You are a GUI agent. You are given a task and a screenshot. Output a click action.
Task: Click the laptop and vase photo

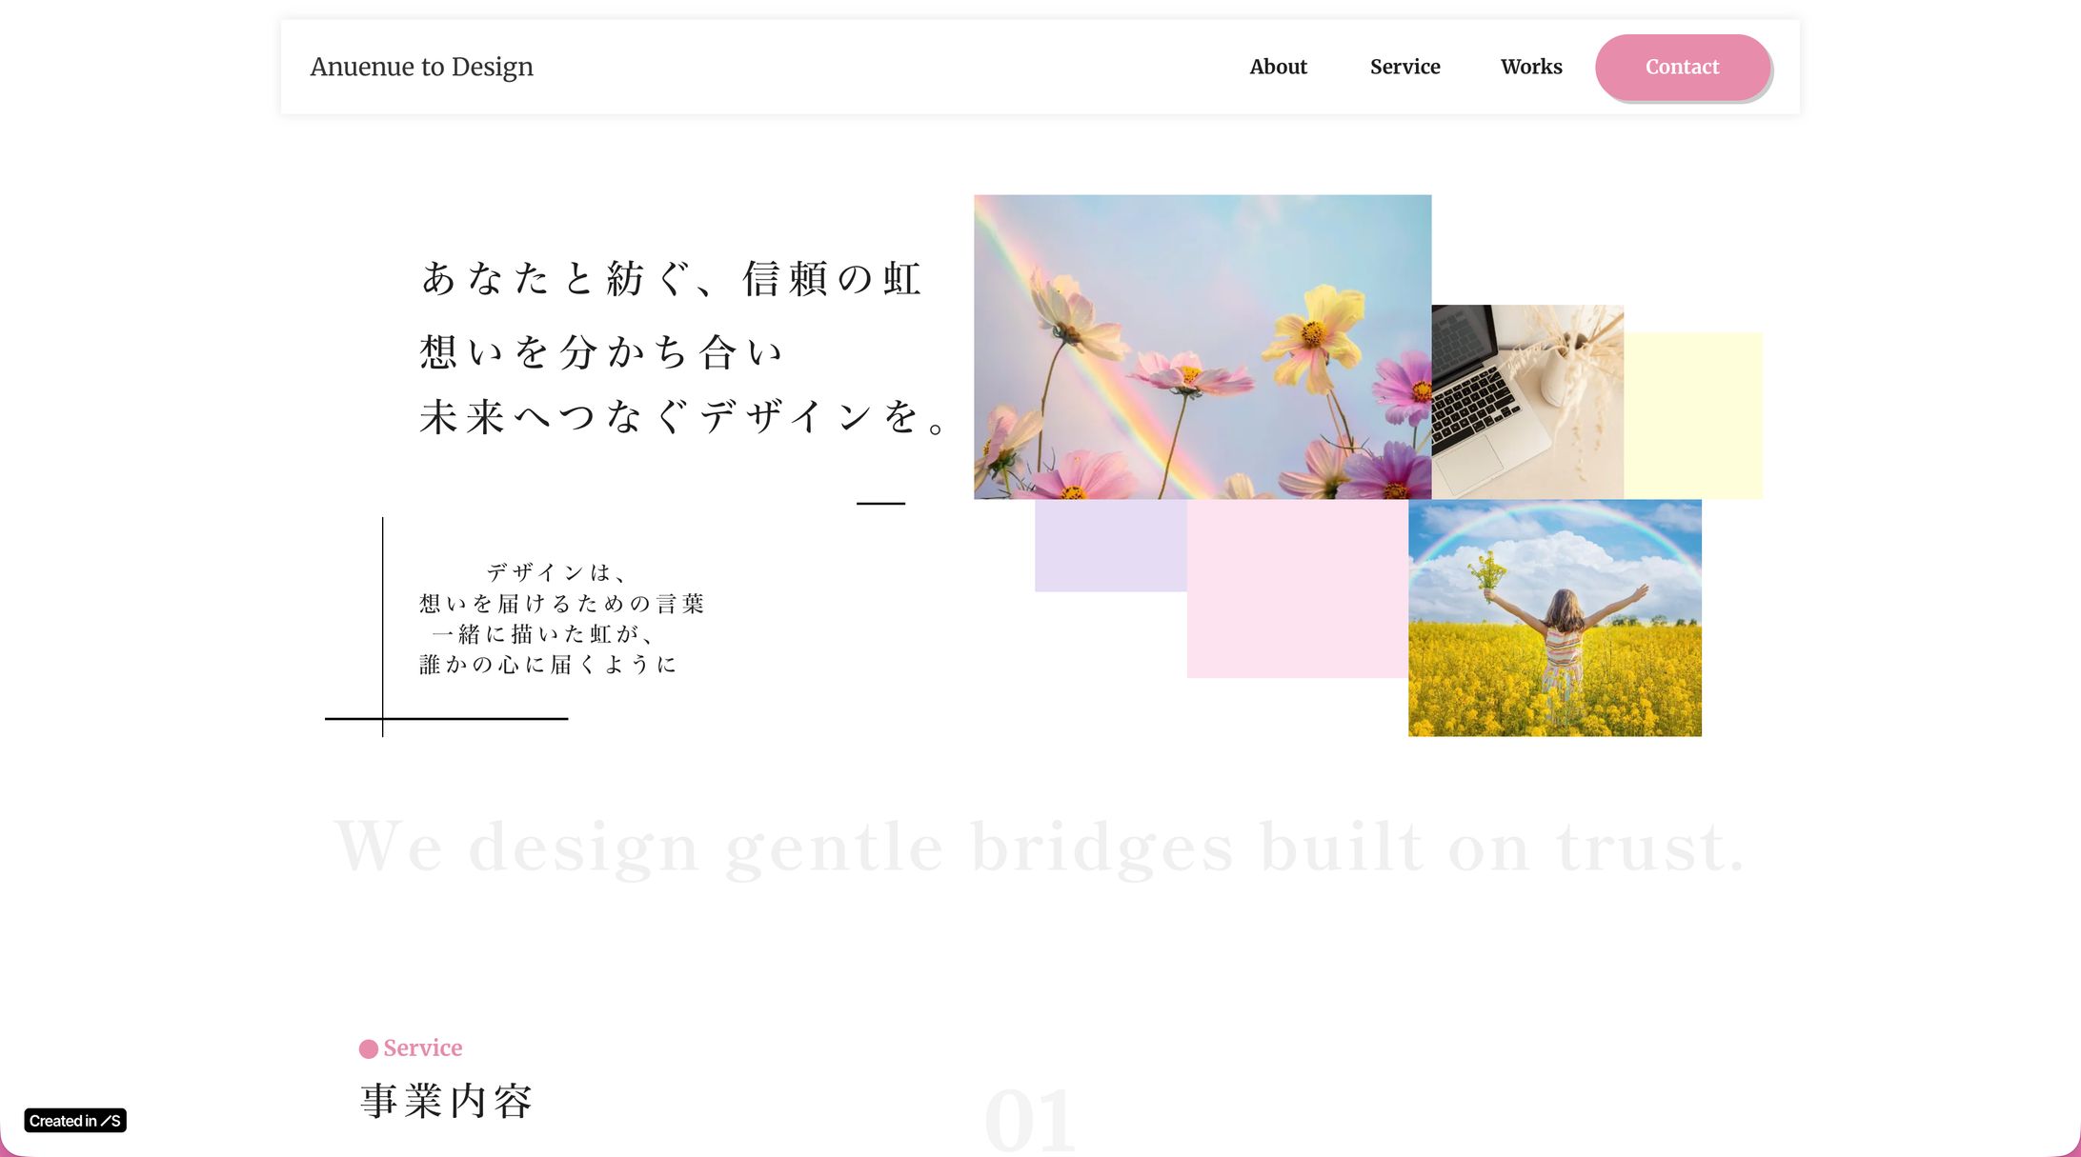point(1526,401)
